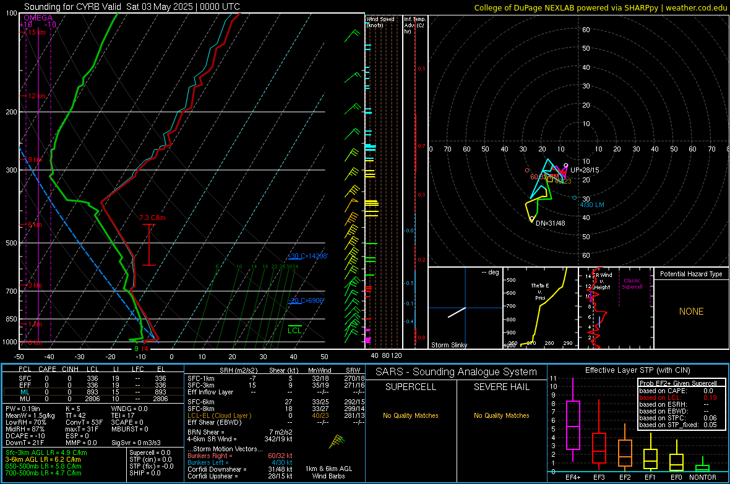The width and height of the screenshot is (730, 484).
Task: Click the WNDG = 0.0 value
Action: click(x=129, y=409)
